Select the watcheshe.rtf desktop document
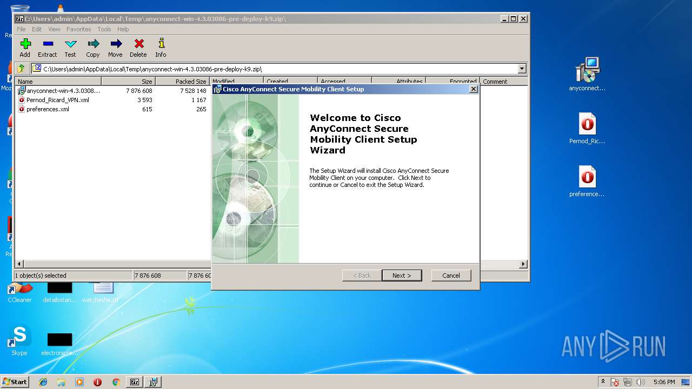Image resolution: width=692 pixels, height=389 pixels. click(x=101, y=293)
